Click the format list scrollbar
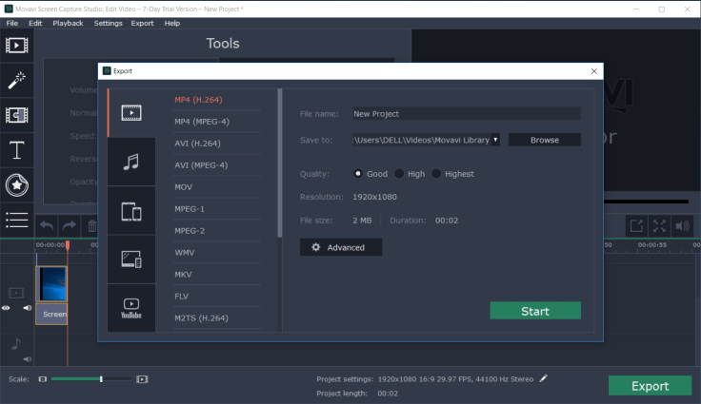Screen dimensions: 701x404 [280, 163]
